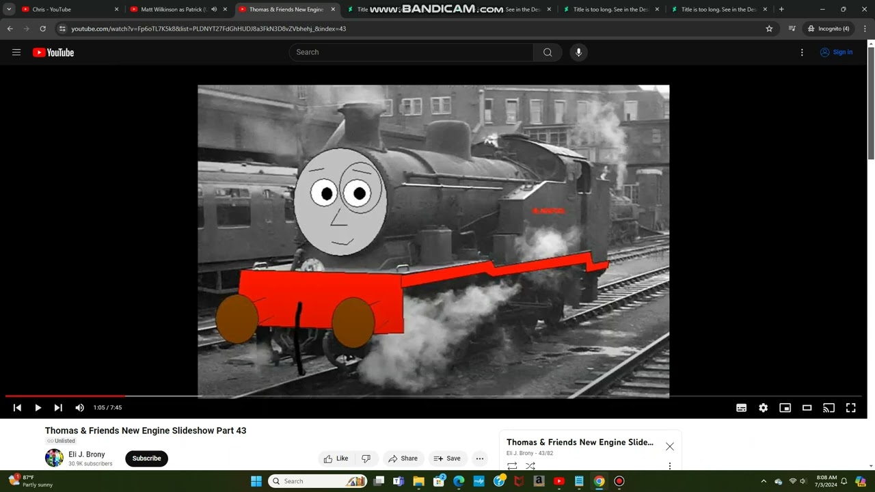This screenshot has width=875, height=492.
Task: Open YouTube settings three-dot menu
Action: point(802,52)
